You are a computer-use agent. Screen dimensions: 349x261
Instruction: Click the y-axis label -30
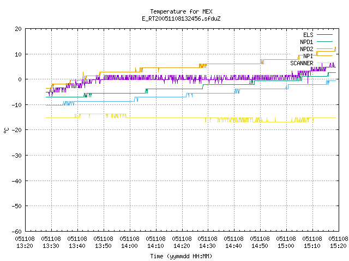tap(17, 156)
